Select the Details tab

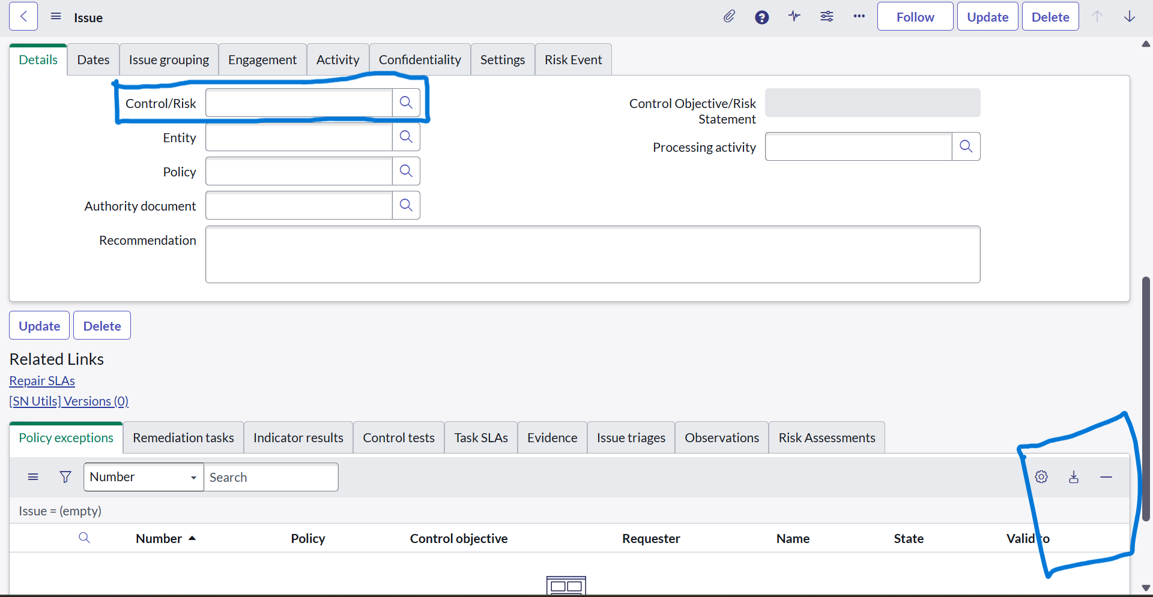click(x=38, y=59)
